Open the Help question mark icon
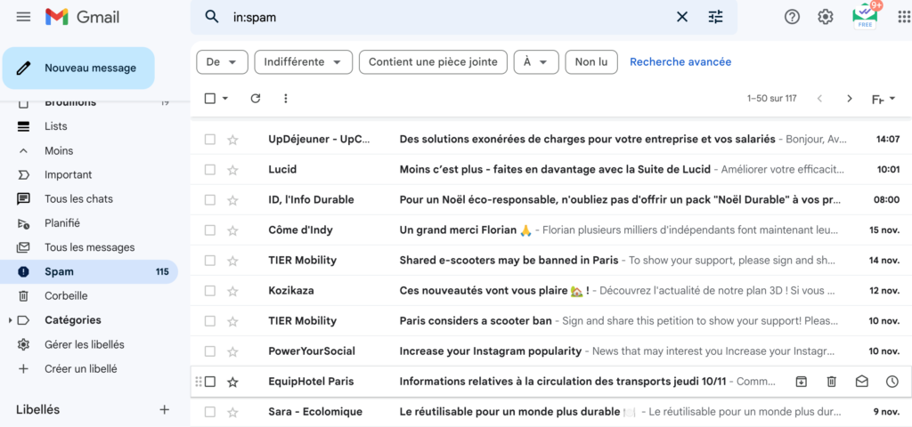The image size is (912, 427). pos(792,17)
